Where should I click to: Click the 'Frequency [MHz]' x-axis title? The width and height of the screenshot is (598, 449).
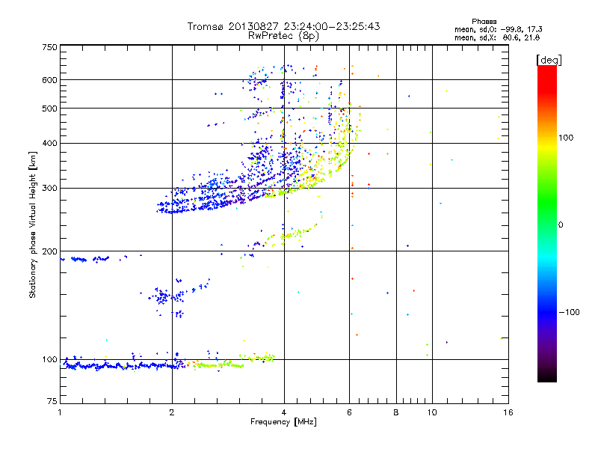(283, 421)
